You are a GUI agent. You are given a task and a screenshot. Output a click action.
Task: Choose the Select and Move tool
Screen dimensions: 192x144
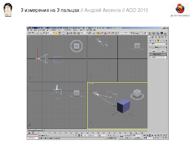click(x=71, y=33)
